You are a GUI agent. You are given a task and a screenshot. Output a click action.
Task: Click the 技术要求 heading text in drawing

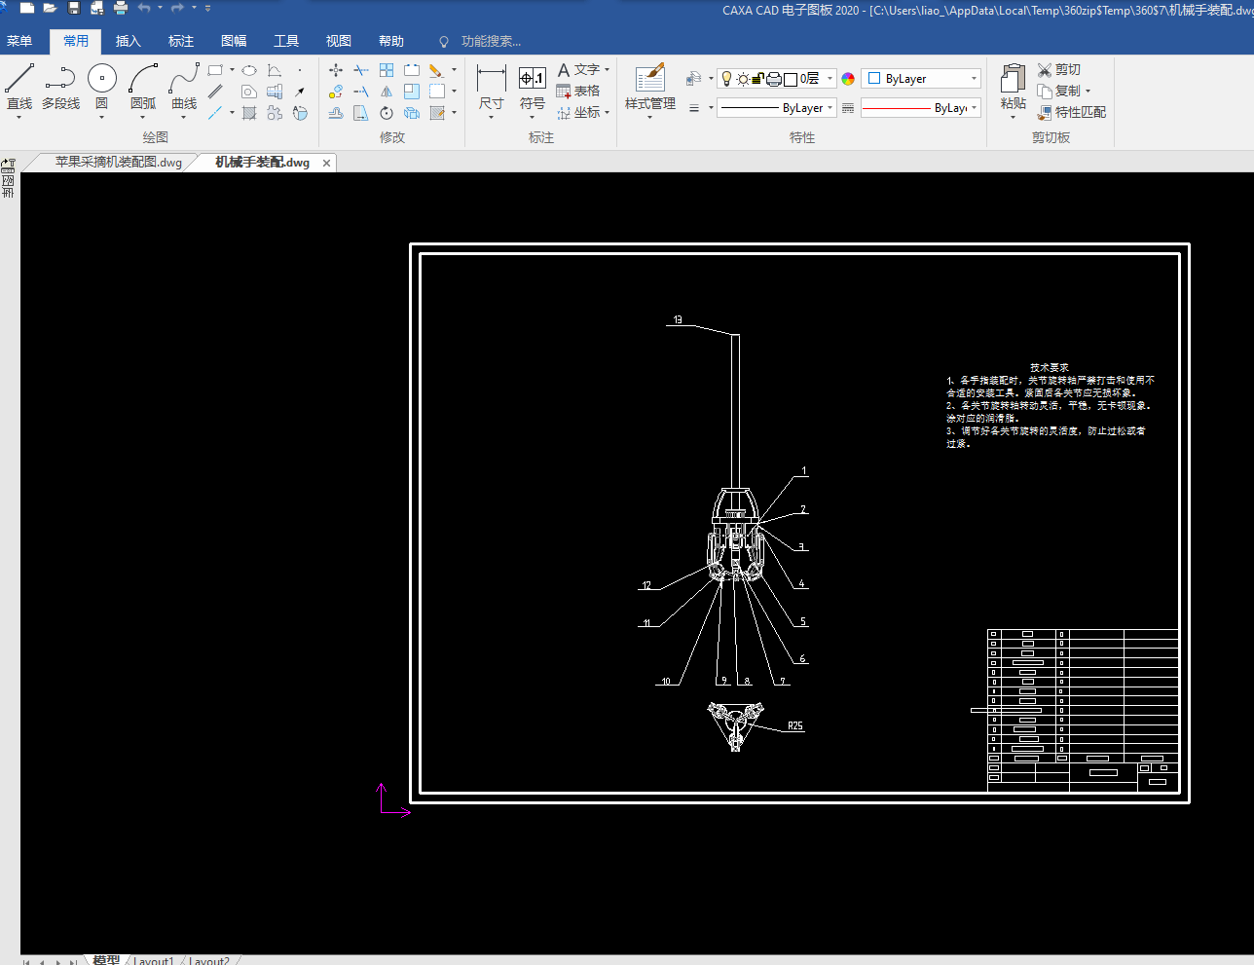click(1050, 368)
